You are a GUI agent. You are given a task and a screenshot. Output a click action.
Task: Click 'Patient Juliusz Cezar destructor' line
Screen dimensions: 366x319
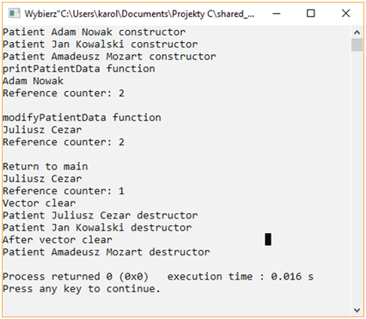[101, 216]
